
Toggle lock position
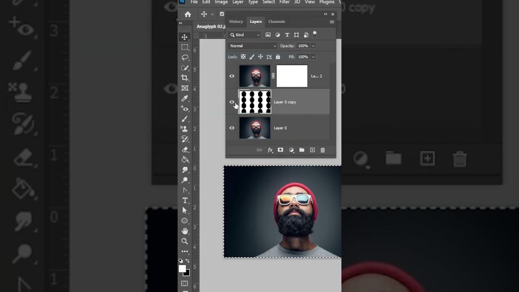pos(260,57)
